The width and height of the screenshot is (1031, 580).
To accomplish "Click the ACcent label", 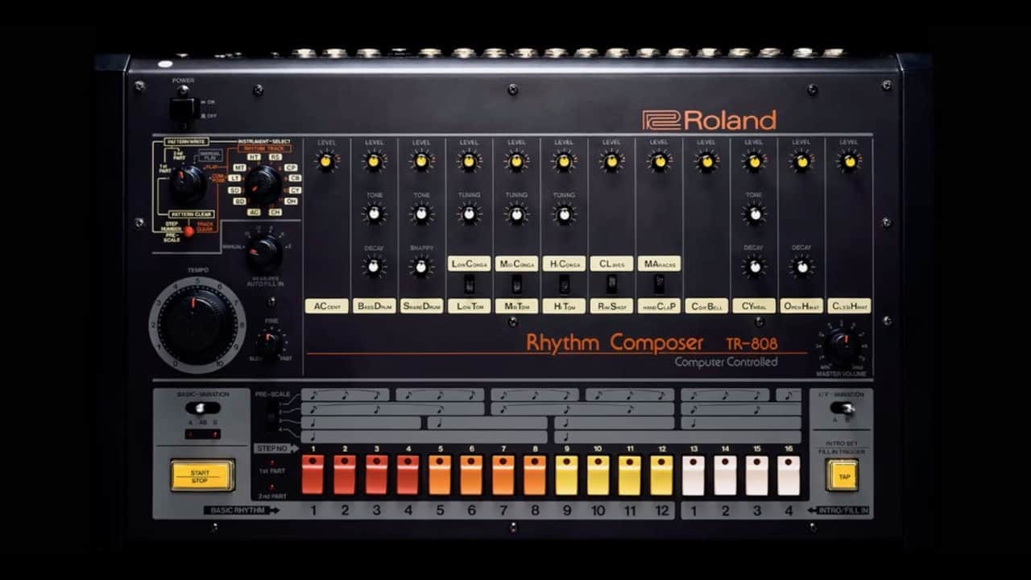I will 326,306.
